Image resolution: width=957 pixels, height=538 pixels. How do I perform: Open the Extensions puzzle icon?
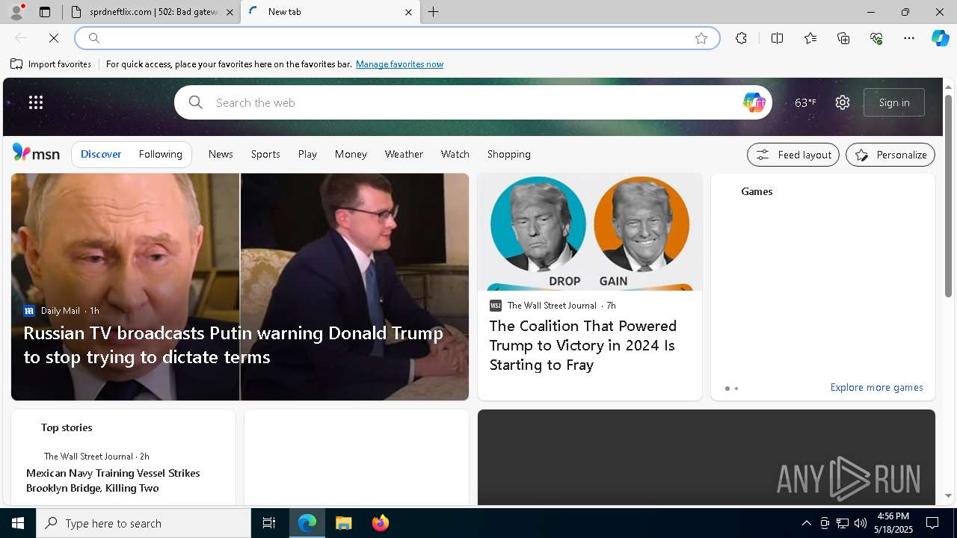coord(741,38)
